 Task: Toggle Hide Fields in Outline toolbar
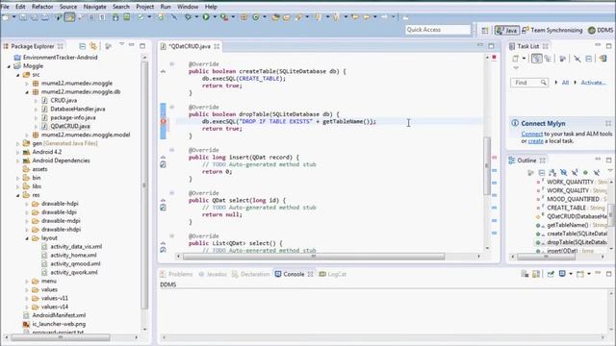pyautogui.click(x=564, y=172)
